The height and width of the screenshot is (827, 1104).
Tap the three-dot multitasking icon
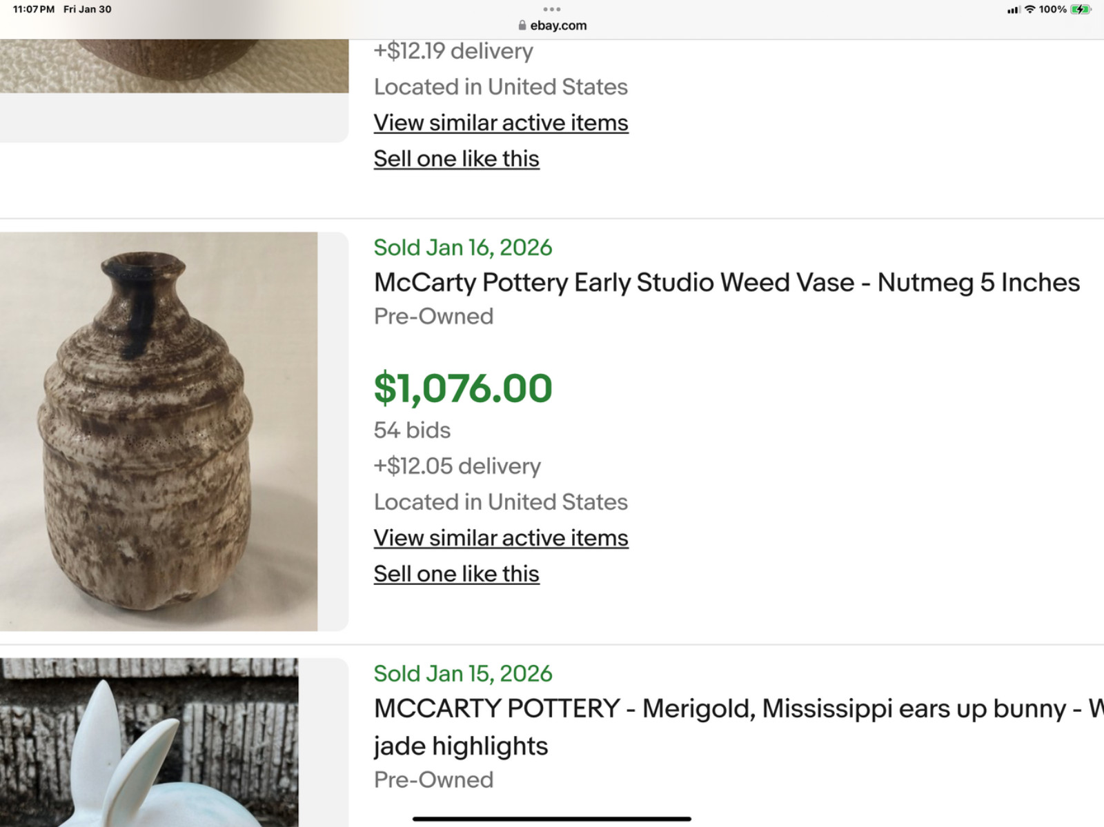[x=552, y=9]
